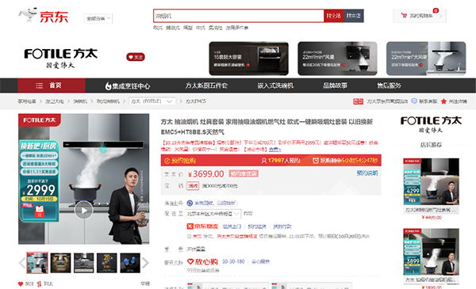Screen dimensions: 476x289
Task: Click the dark search-this-store button
Action: 354,16
